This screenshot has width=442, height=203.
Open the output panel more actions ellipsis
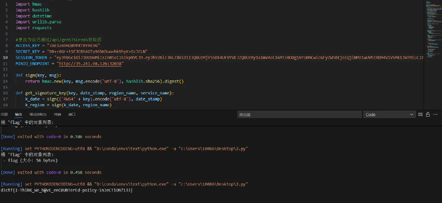[435, 114]
